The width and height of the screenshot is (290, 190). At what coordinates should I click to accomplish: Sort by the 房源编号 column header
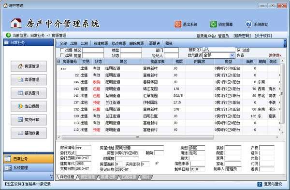click(70, 62)
